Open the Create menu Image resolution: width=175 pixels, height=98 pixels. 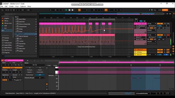pyautogui.click(x=11, y=7)
